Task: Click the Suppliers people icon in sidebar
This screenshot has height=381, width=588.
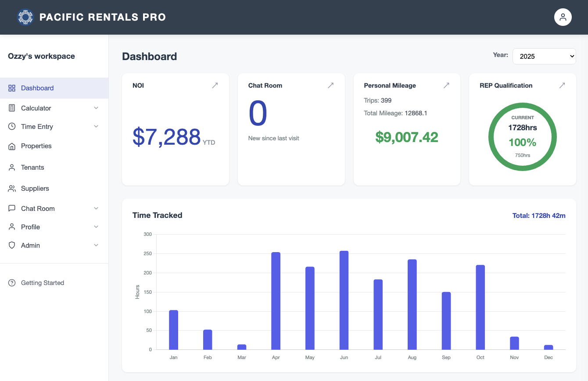Action: [12, 189]
